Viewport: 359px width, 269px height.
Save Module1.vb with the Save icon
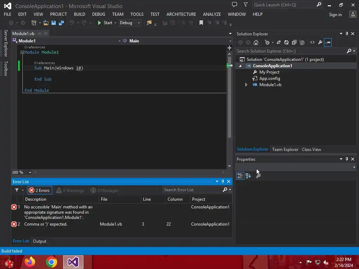tap(54, 23)
